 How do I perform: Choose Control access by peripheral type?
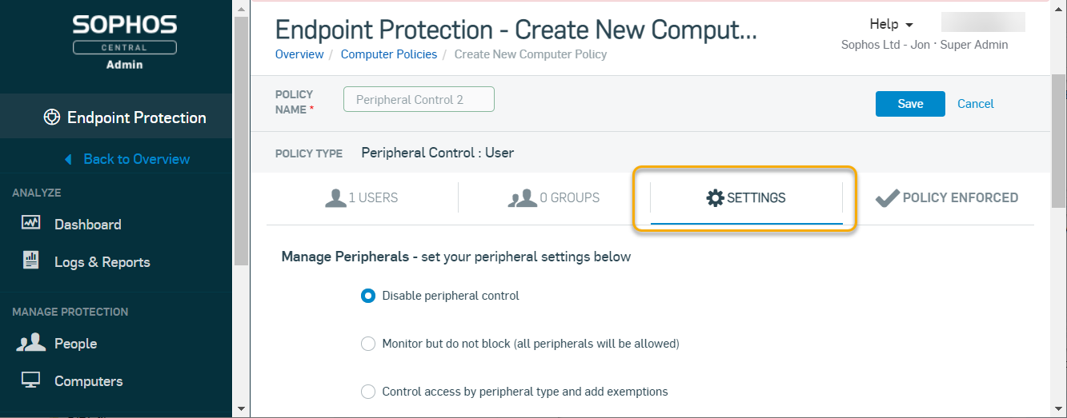[x=368, y=392]
